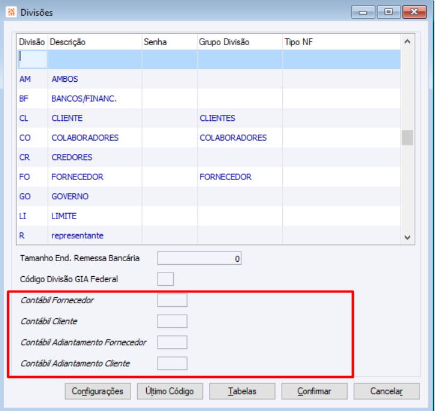Viewport: 435px width, 411px height.
Task: Select FORNECEDOR in the Descrição column
Action: pyautogui.click(x=94, y=177)
